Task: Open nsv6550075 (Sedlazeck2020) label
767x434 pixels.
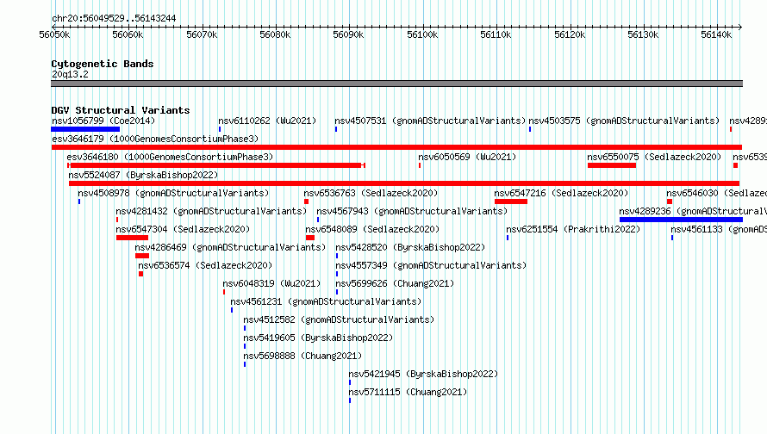Action: tap(654, 157)
